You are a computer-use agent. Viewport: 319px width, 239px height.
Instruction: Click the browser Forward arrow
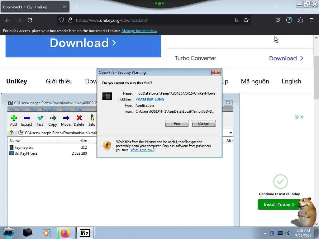coord(19,20)
